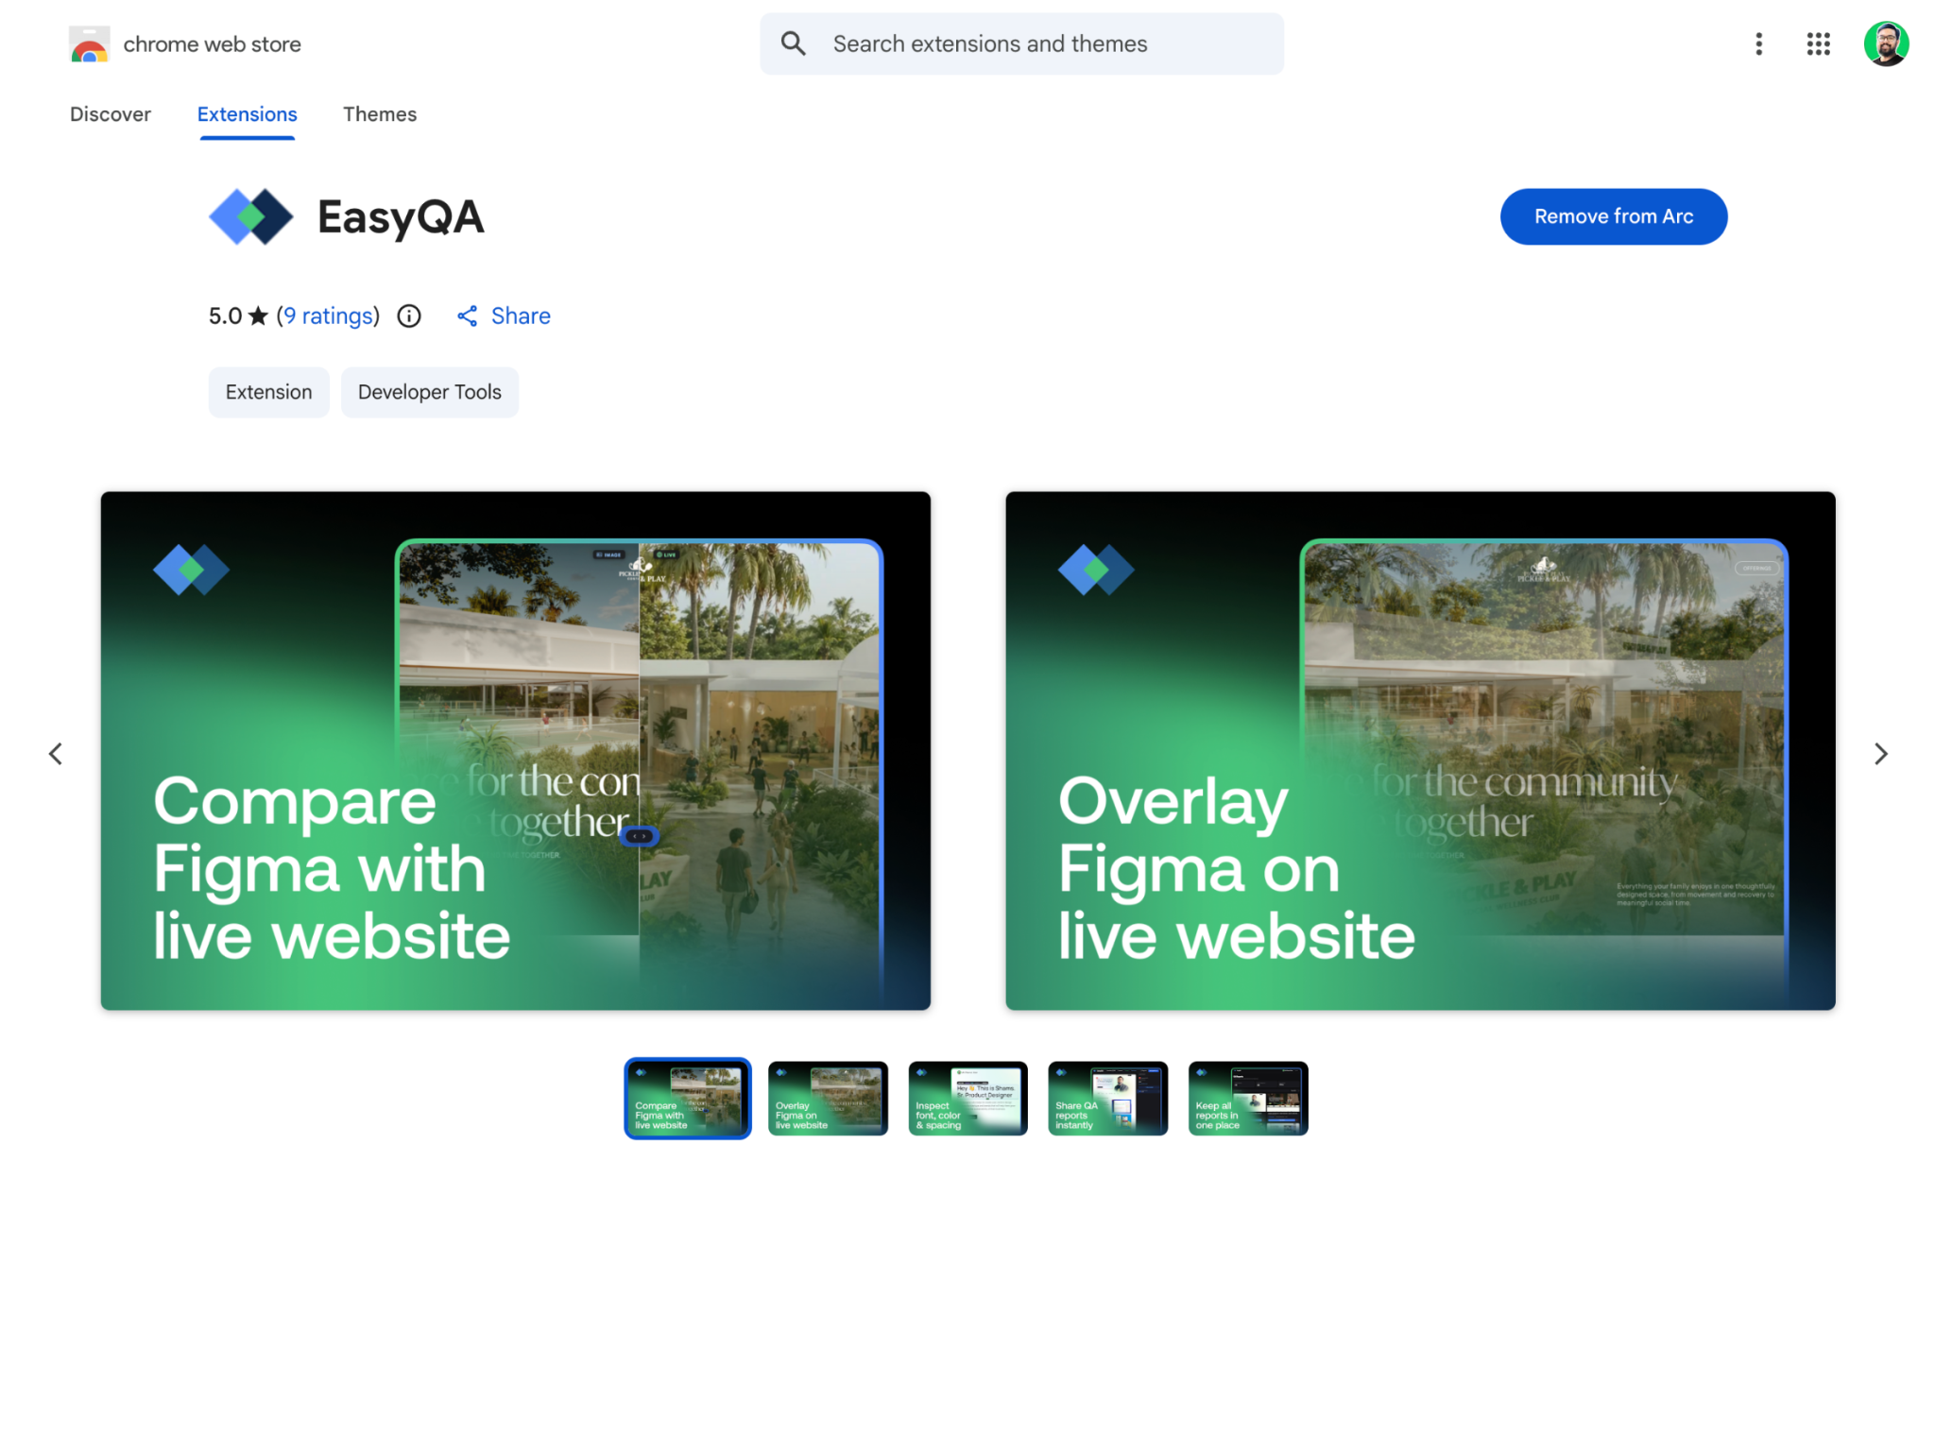Screen dimensions: 1935x1451
Task: Click the Share icon
Action: point(467,316)
